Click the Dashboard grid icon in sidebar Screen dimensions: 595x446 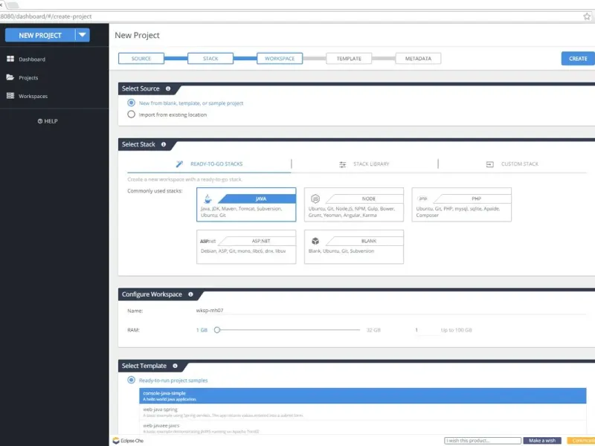click(10, 59)
